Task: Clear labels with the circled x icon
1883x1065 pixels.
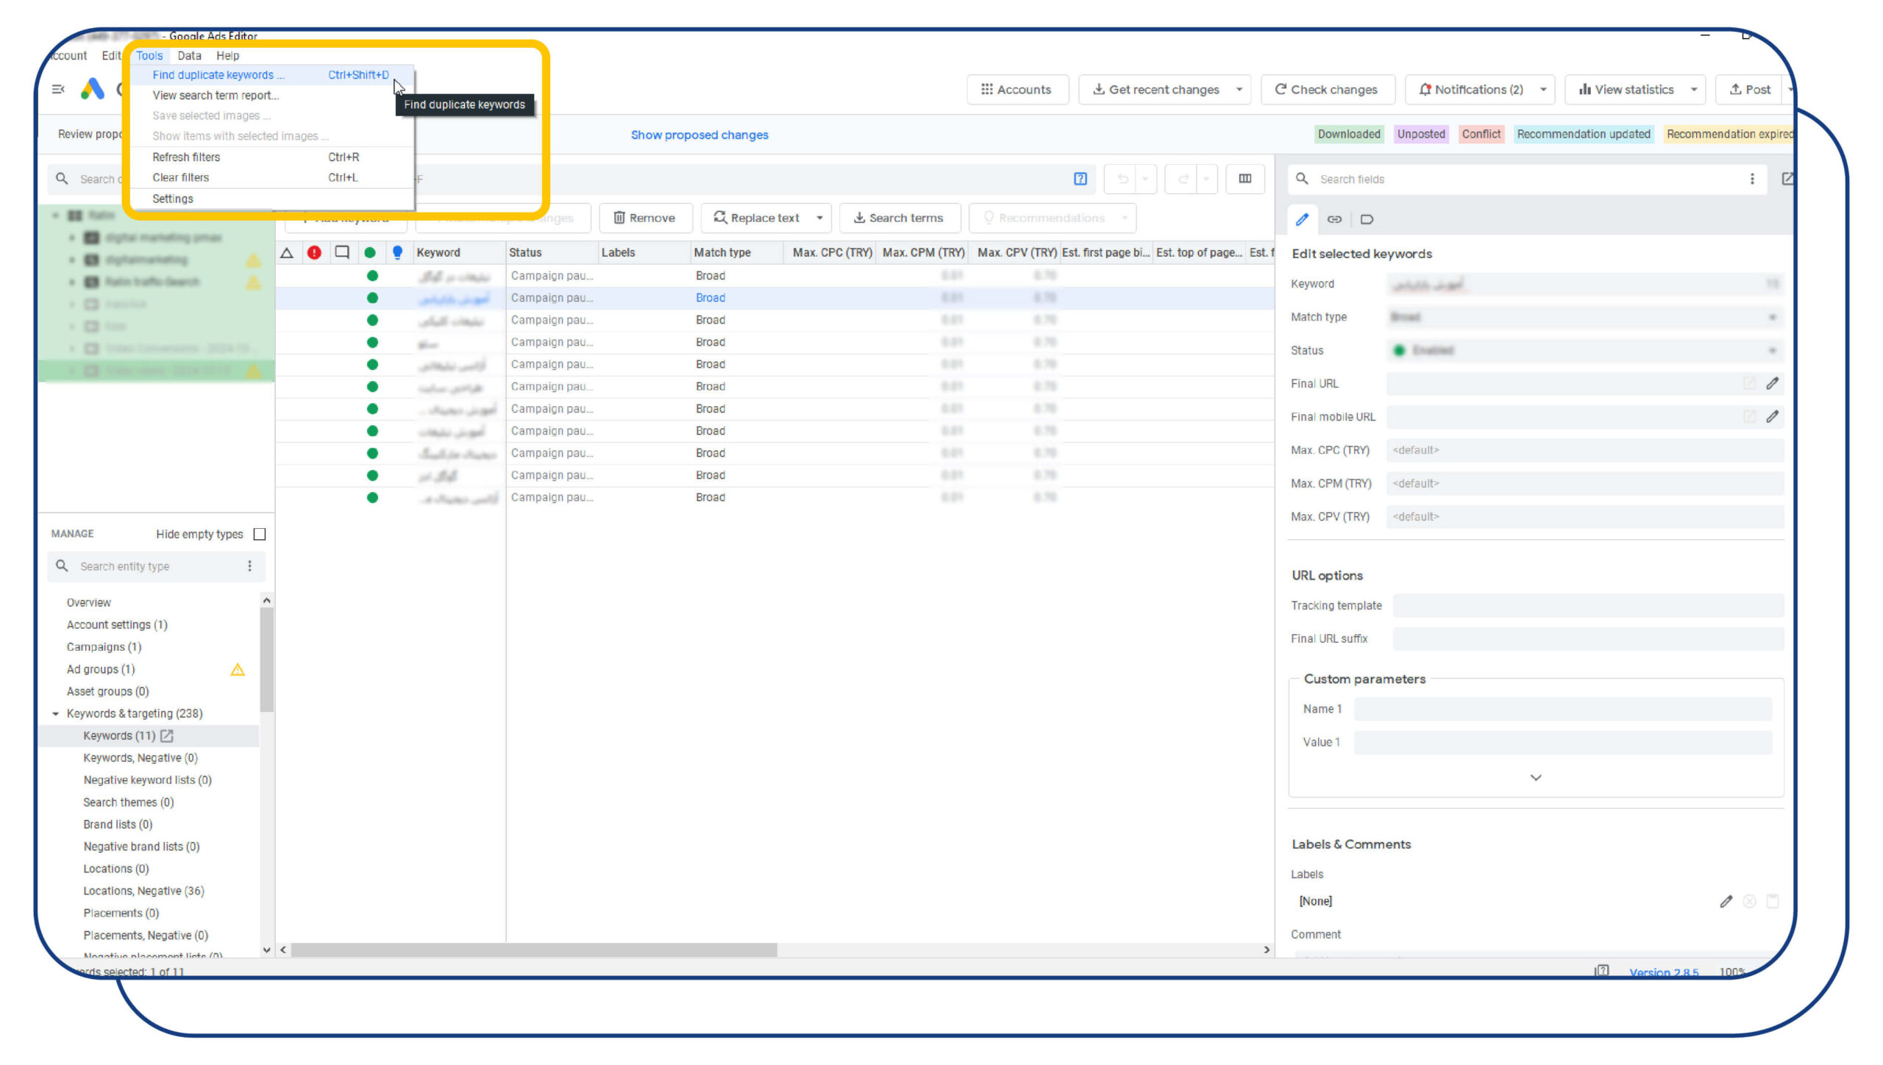Action: pyautogui.click(x=1750, y=901)
